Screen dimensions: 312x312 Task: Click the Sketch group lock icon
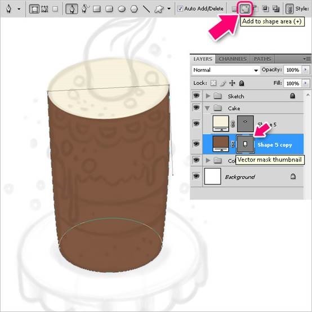(x=292, y=96)
